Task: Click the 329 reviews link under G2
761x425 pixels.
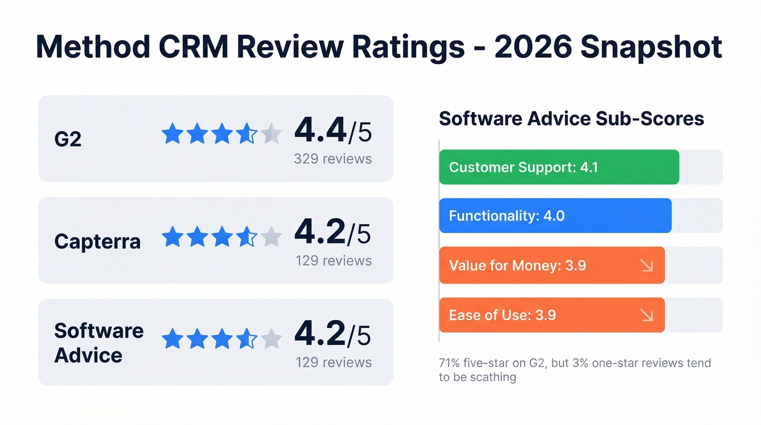Action: click(x=333, y=159)
